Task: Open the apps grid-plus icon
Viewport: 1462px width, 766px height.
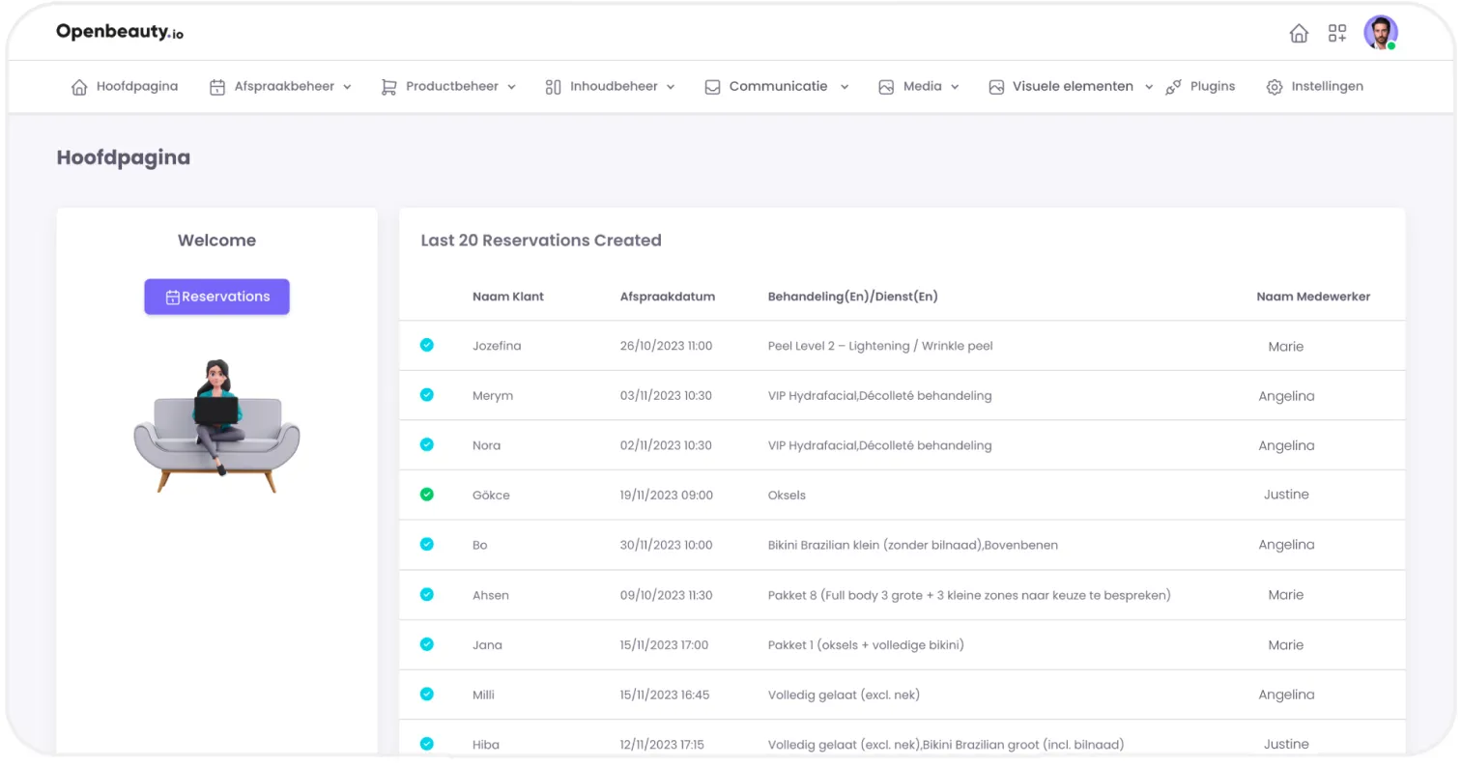Action: point(1337,34)
